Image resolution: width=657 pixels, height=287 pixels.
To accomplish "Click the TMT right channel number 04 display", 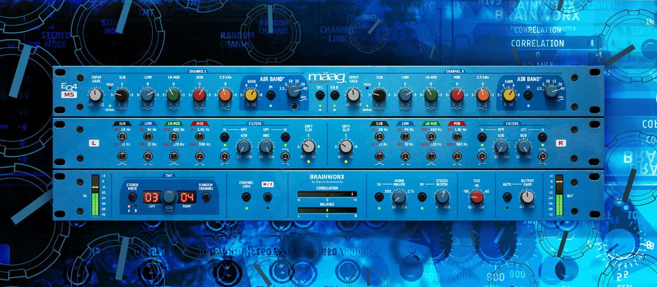I will coord(188,197).
